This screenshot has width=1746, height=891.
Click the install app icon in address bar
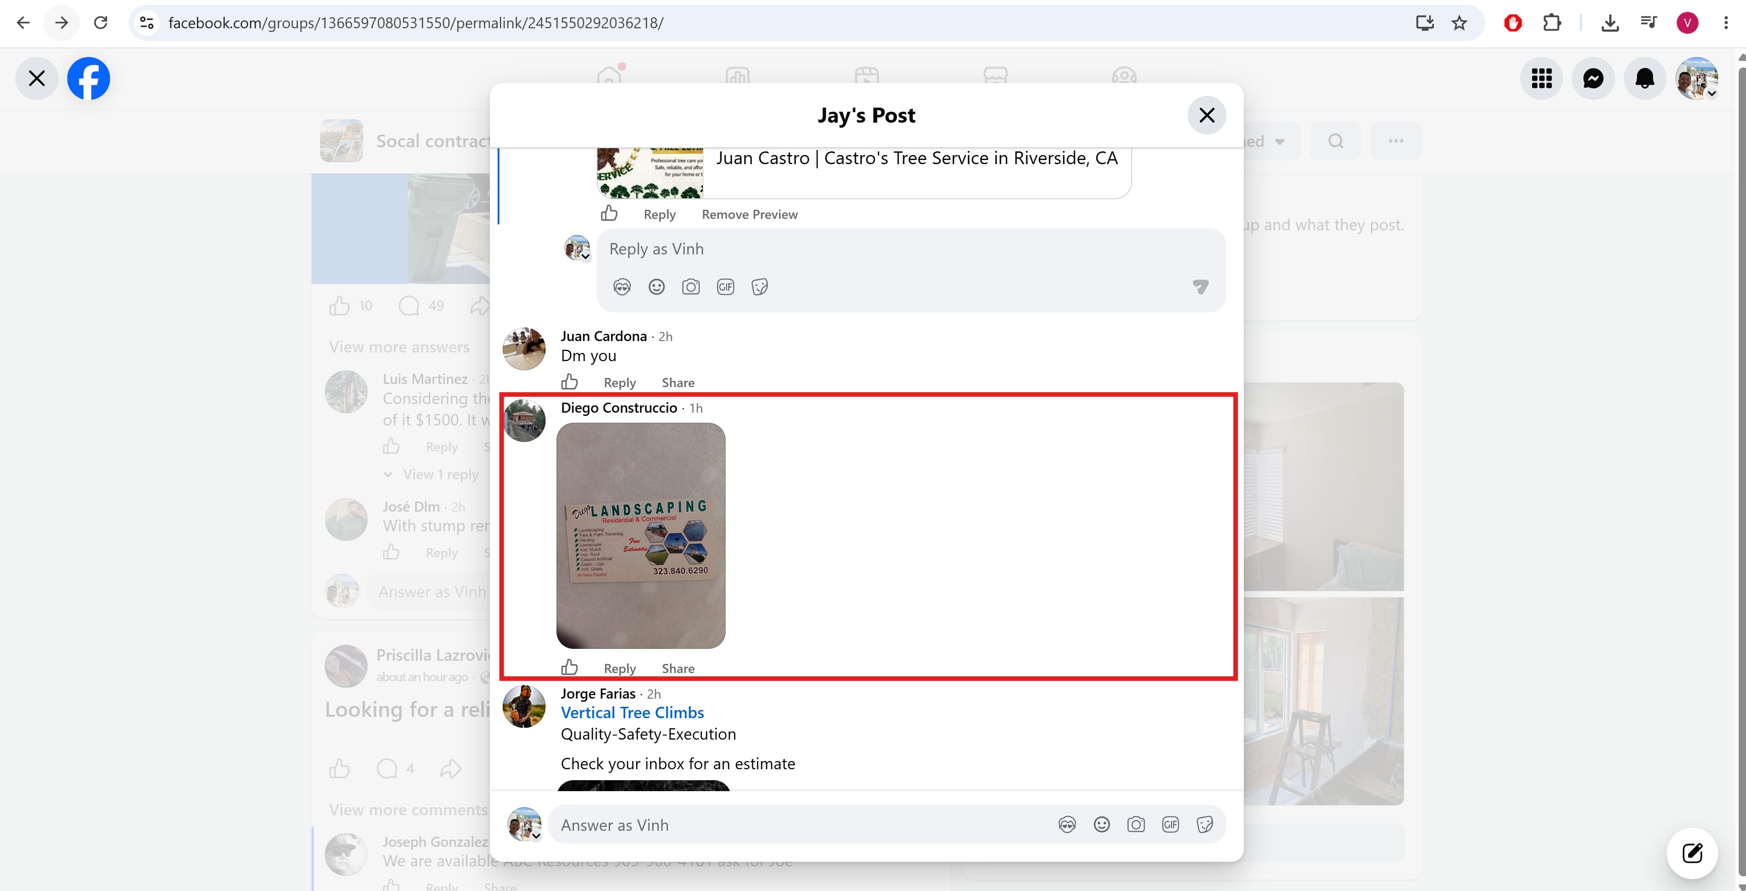[x=1425, y=23]
